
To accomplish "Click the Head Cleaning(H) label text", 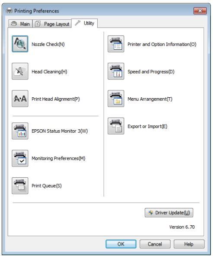I will (49, 72).
